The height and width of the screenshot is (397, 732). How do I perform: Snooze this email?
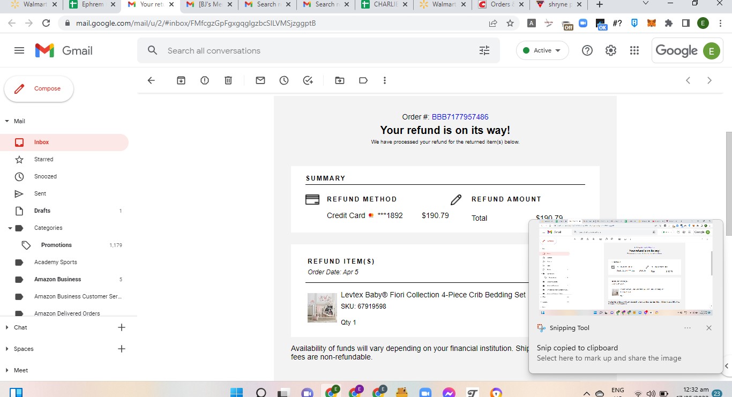(284, 80)
